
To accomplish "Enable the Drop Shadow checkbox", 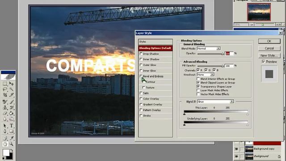I will [x=141, y=54].
